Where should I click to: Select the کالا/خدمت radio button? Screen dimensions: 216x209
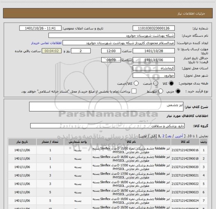[136, 83]
